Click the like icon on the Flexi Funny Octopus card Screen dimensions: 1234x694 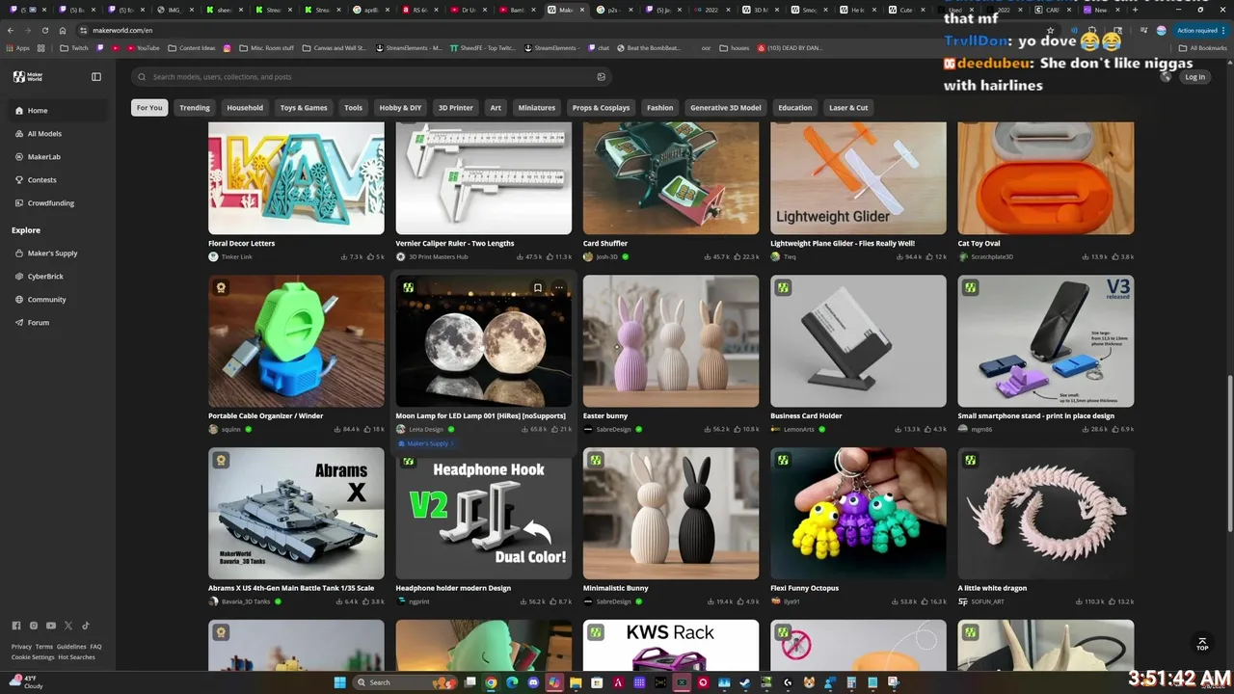(x=925, y=601)
